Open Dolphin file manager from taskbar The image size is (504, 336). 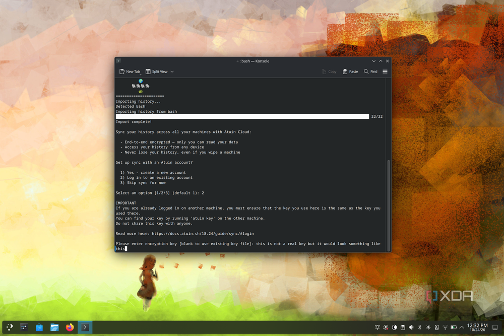(x=54, y=327)
